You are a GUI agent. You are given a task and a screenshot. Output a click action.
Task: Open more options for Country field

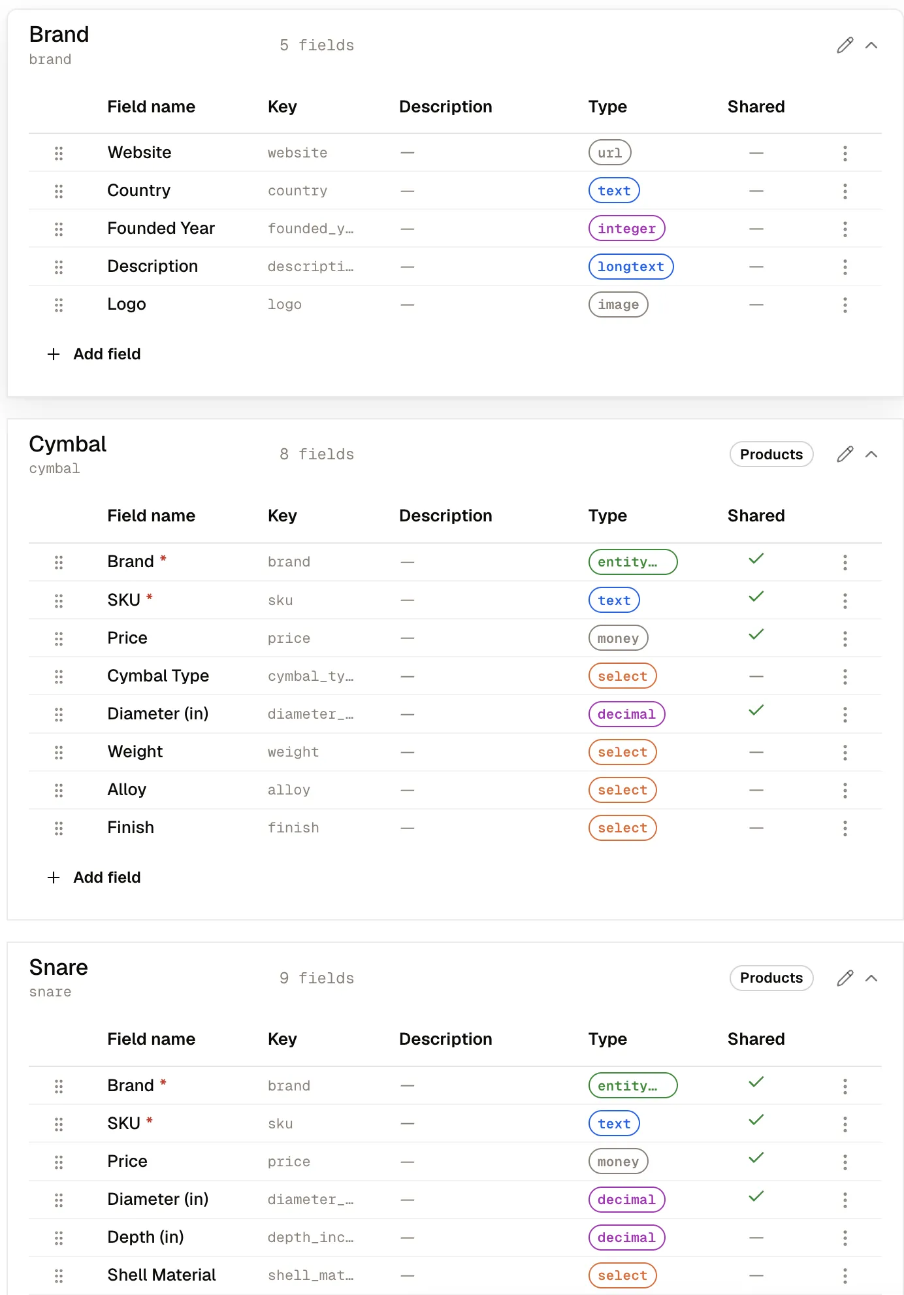pyautogui.click(x=845, y=191)
